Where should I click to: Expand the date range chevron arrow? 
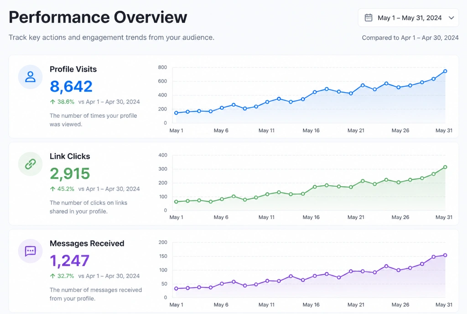[x=451, y=18]
